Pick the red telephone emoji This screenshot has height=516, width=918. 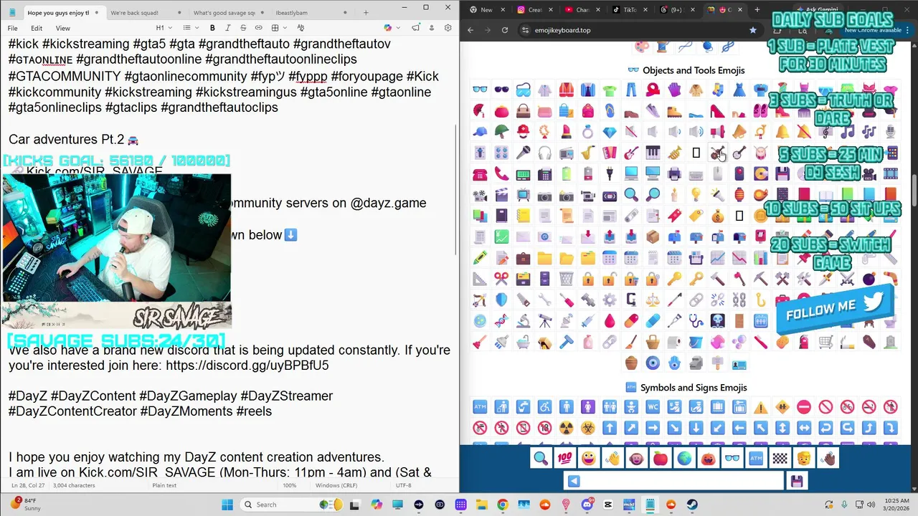coord(480,174)
